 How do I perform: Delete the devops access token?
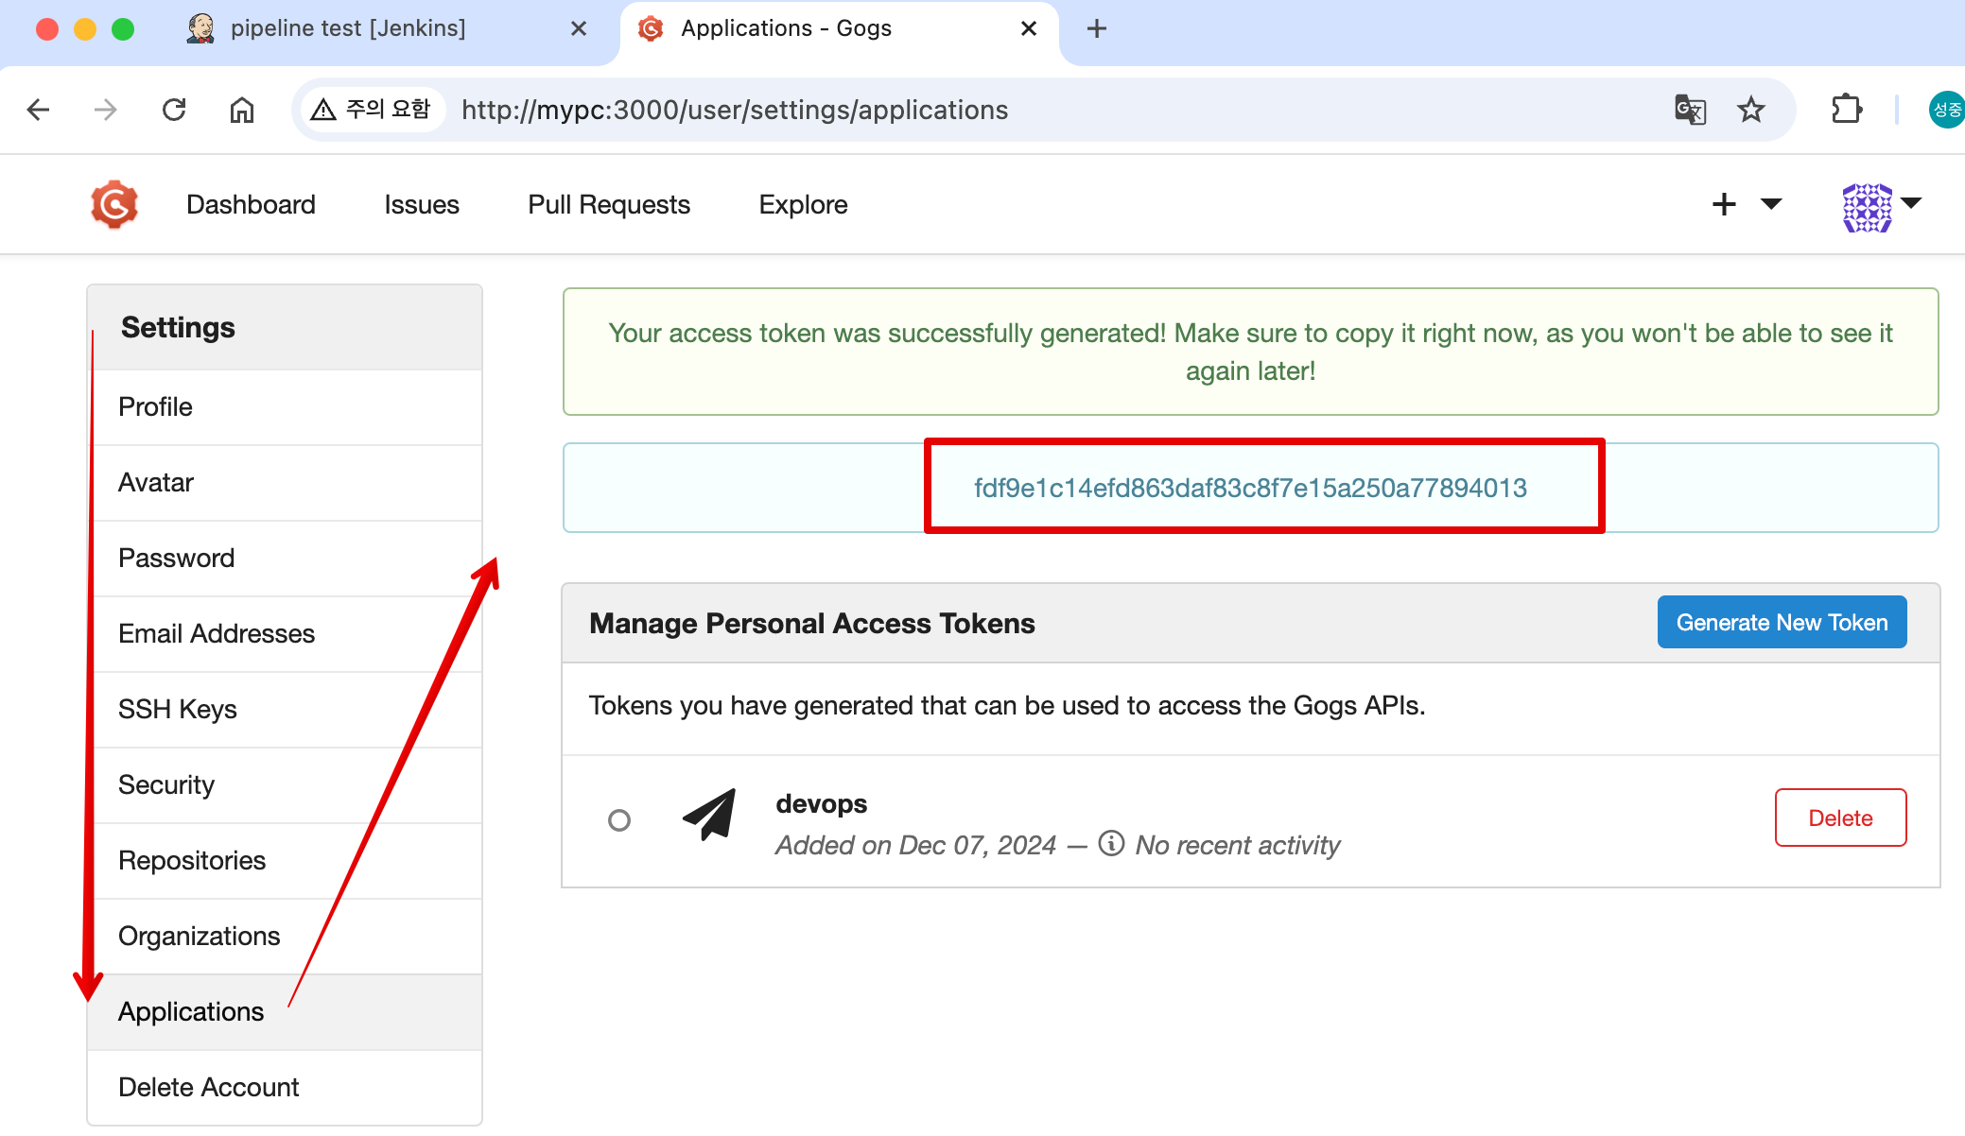tap(1840, 818)
